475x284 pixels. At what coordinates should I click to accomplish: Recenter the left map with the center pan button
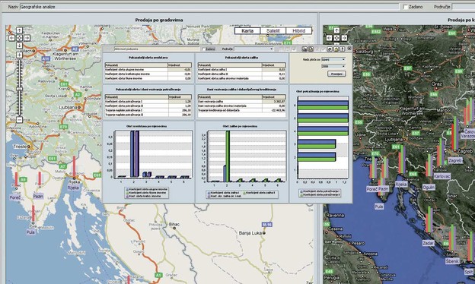click(x=19, y=38)
